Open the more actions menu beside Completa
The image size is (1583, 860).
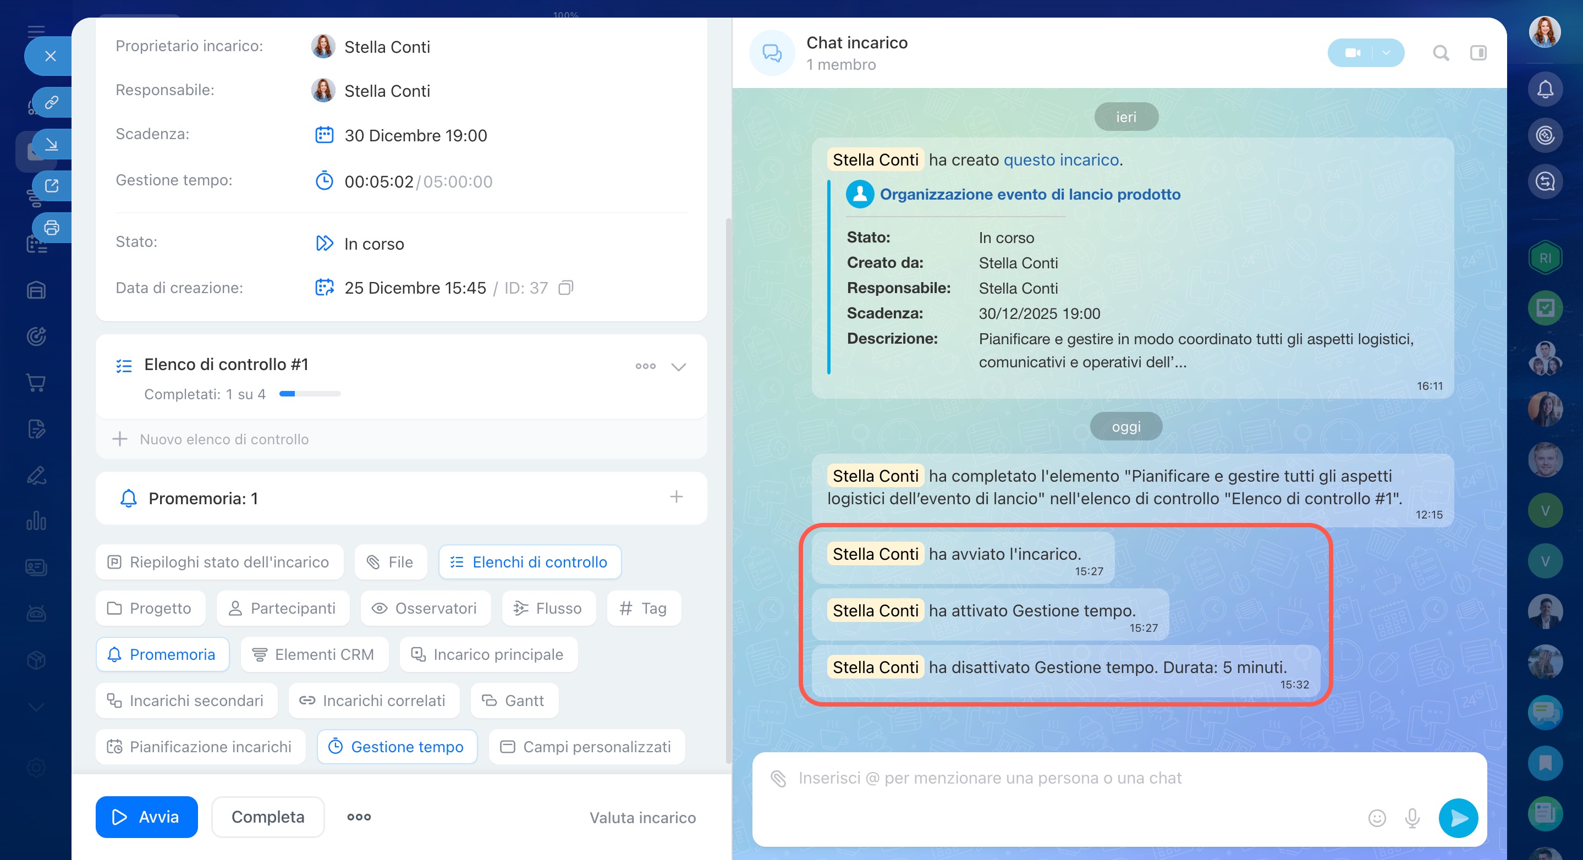click(x=359, y=817)
